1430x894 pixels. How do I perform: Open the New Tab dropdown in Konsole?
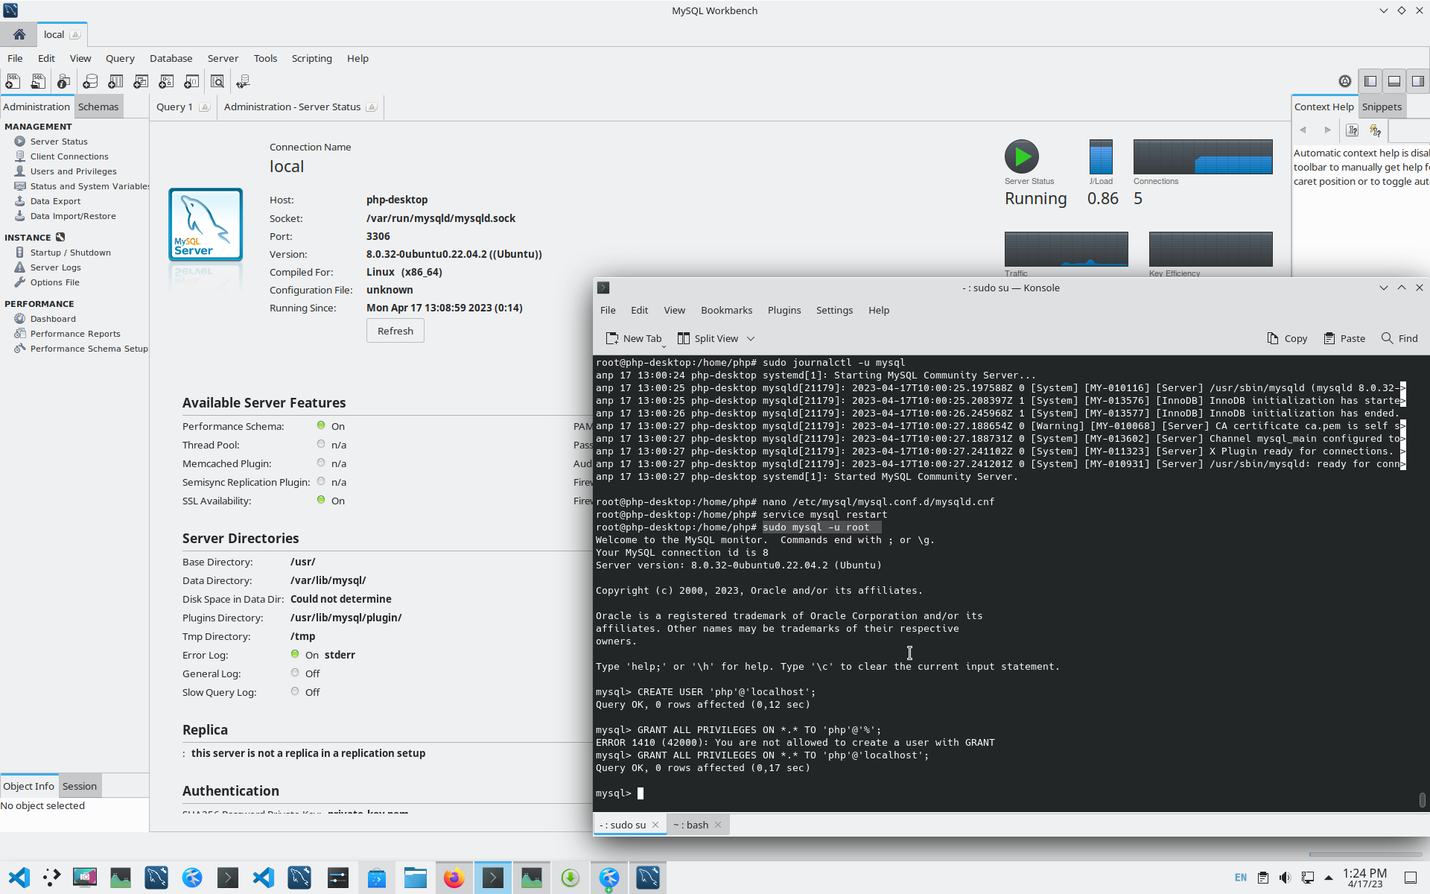pyautogui.click(x=663, y=345)
